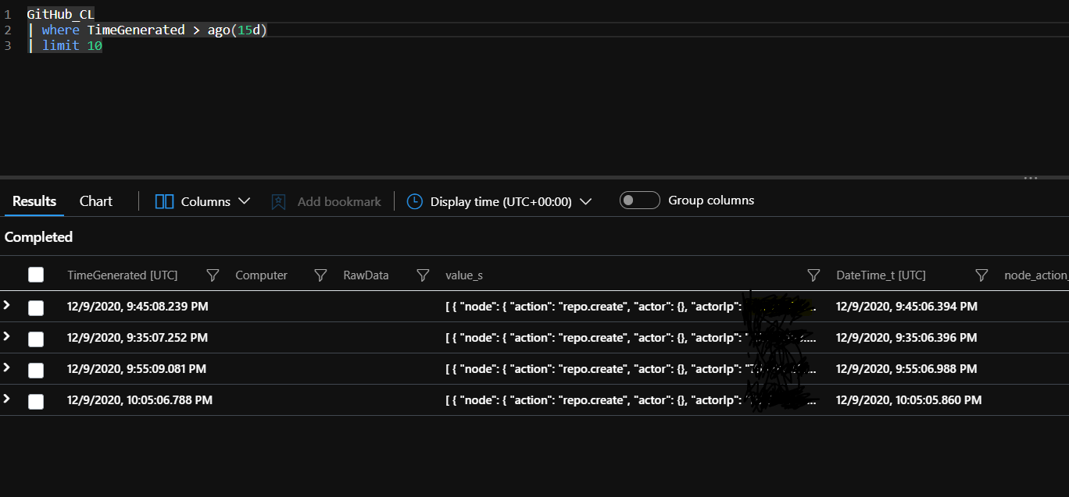Select DateTime_t cell 12/9/2020, 9:45:06.394 PM

(906, 307)
